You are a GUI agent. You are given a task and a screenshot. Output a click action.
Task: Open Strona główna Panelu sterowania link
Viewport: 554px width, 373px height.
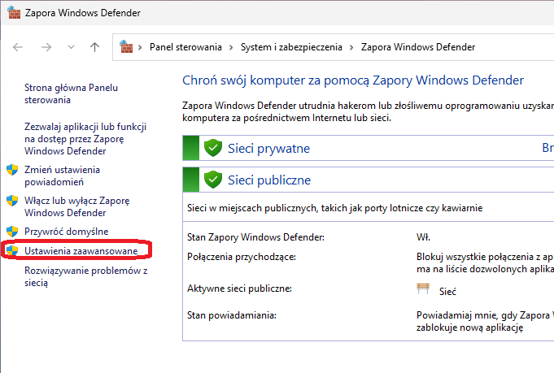point(70,93)
